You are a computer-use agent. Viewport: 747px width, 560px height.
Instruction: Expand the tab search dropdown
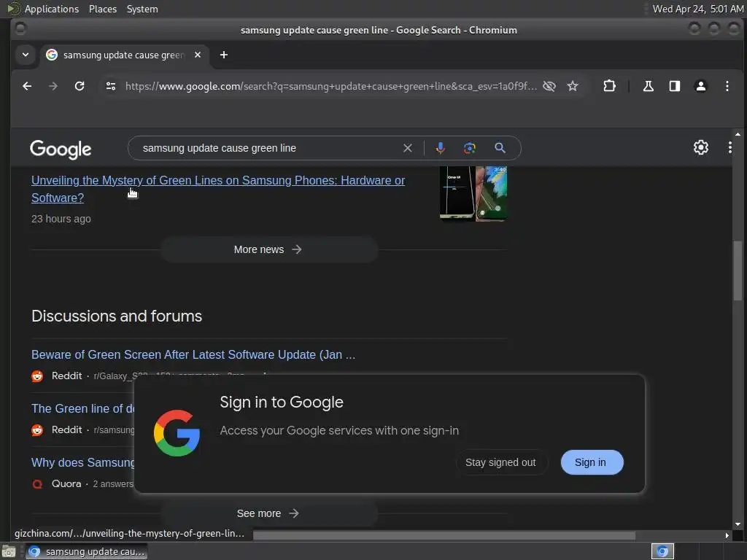26,55
